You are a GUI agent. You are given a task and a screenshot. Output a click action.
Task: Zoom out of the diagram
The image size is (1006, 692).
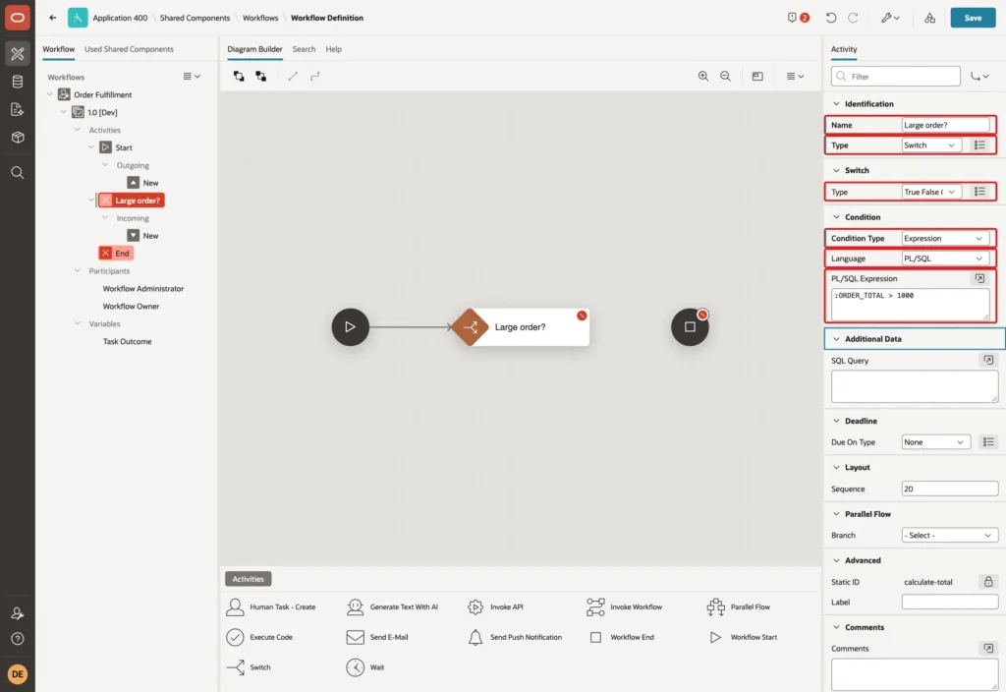point(725,76)
